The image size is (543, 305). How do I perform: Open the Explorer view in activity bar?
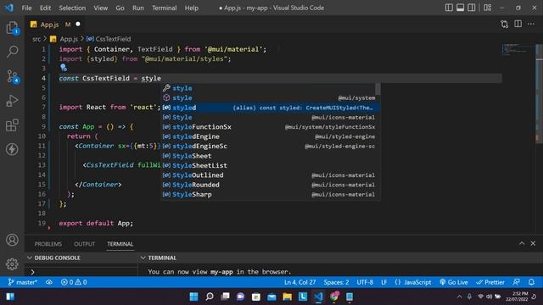point(13,27)
